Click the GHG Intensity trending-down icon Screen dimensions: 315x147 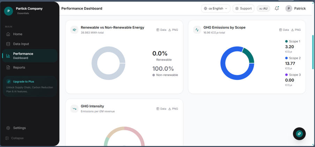pyautogui.click(x=74, y=109)
